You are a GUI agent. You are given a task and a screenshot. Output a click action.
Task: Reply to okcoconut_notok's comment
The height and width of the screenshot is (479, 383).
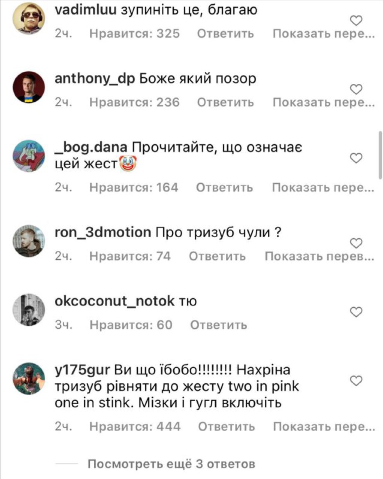218,325
